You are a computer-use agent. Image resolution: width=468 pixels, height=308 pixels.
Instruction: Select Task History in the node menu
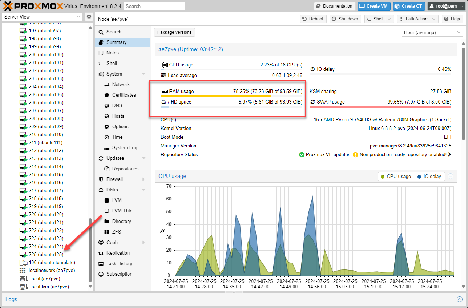click(x=119, y=263)
